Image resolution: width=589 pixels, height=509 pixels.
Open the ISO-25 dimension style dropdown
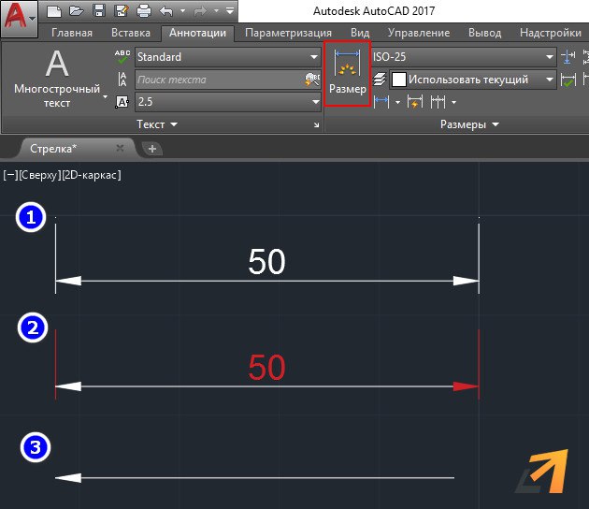tap(464, 57)
